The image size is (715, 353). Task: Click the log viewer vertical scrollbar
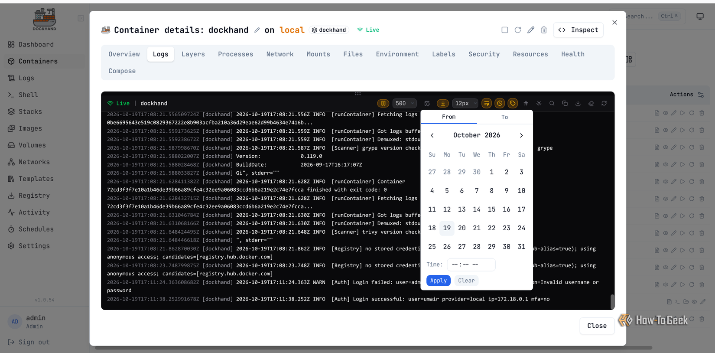point(612,302)
